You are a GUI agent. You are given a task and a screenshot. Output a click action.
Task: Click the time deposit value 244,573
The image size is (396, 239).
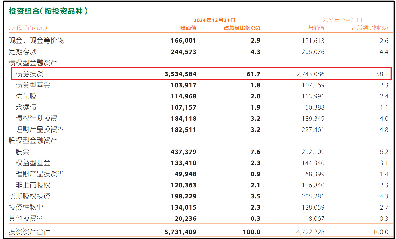pos(184,52)
